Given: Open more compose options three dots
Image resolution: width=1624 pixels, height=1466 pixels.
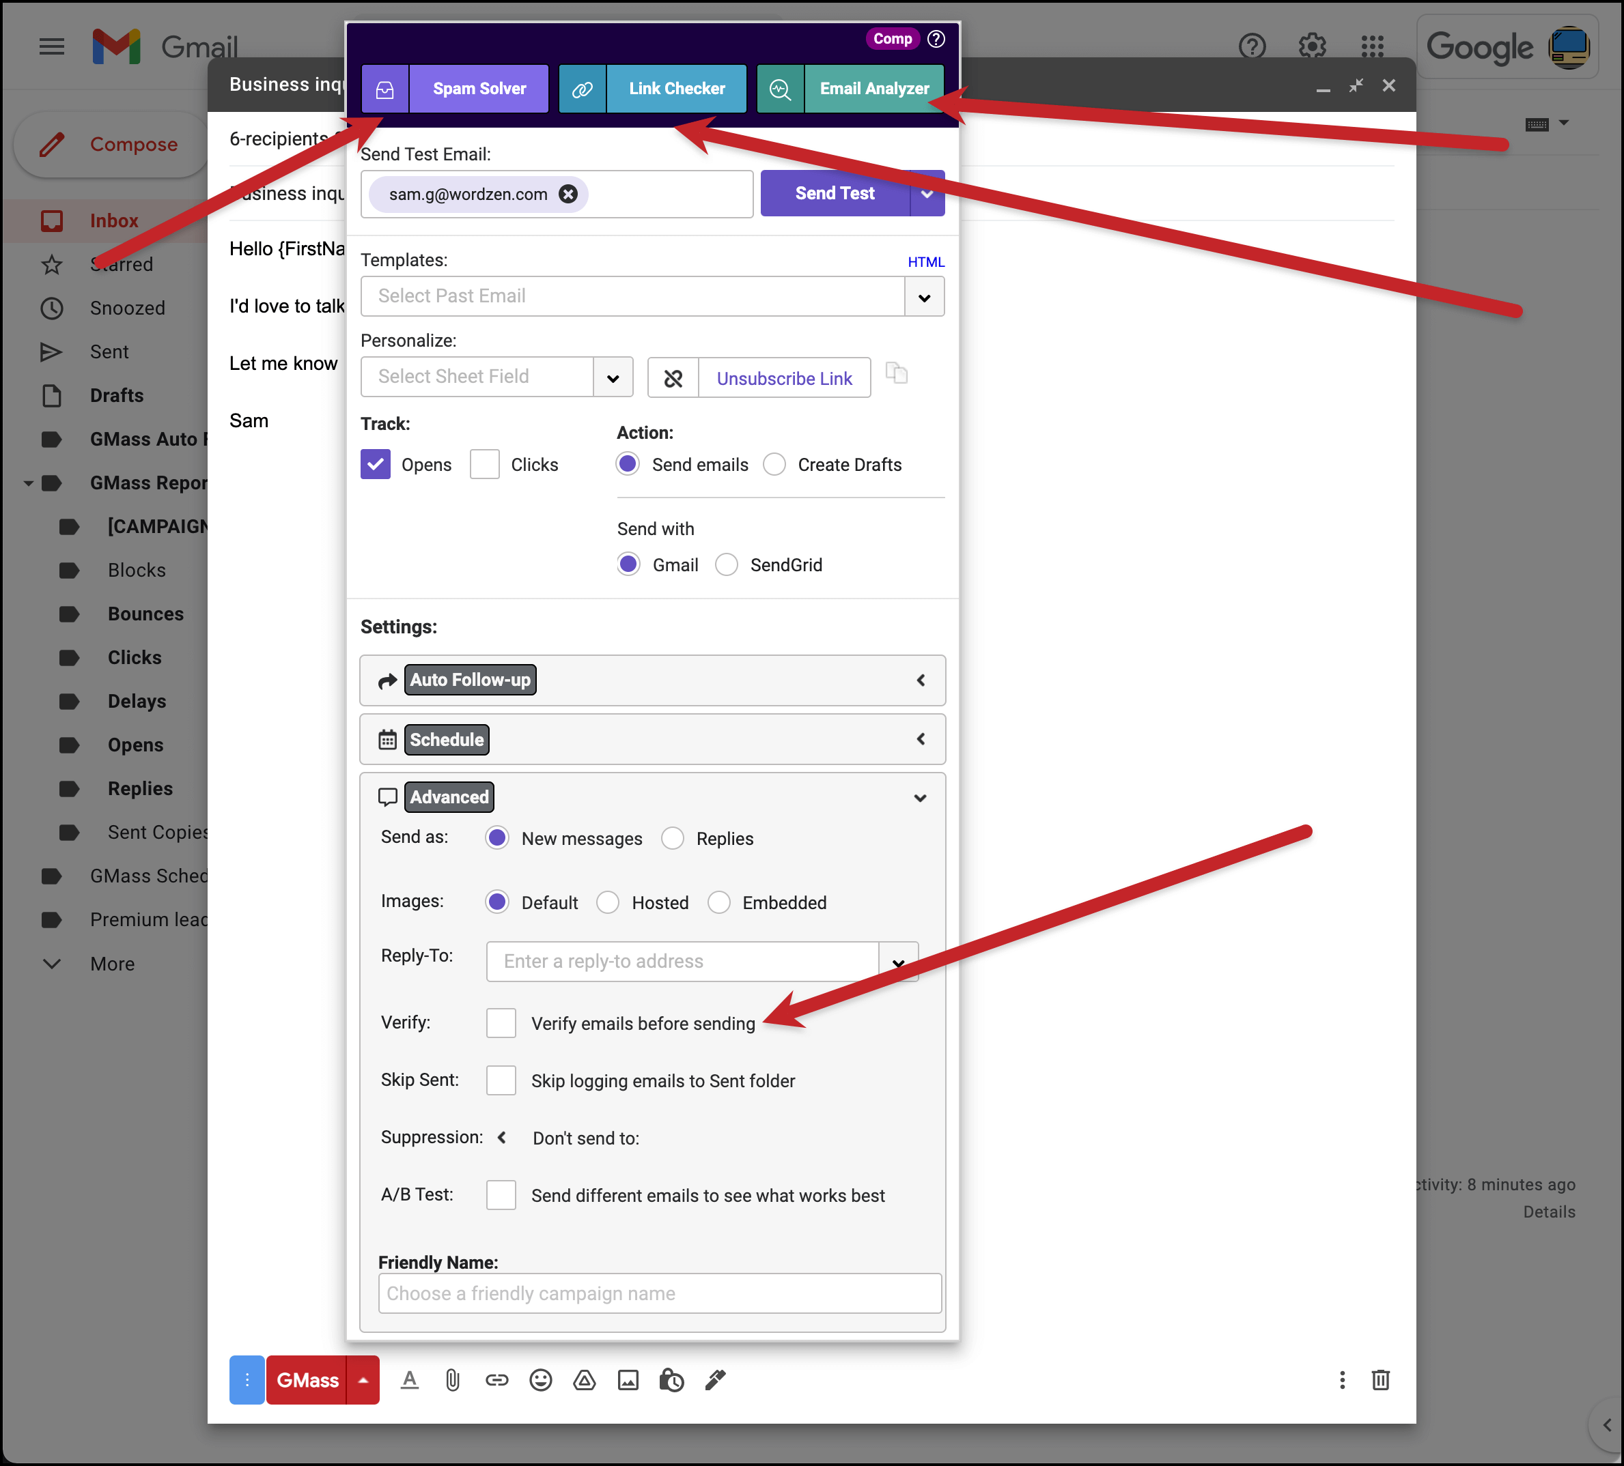Looking at the screenshot, I should 1342,1380.
